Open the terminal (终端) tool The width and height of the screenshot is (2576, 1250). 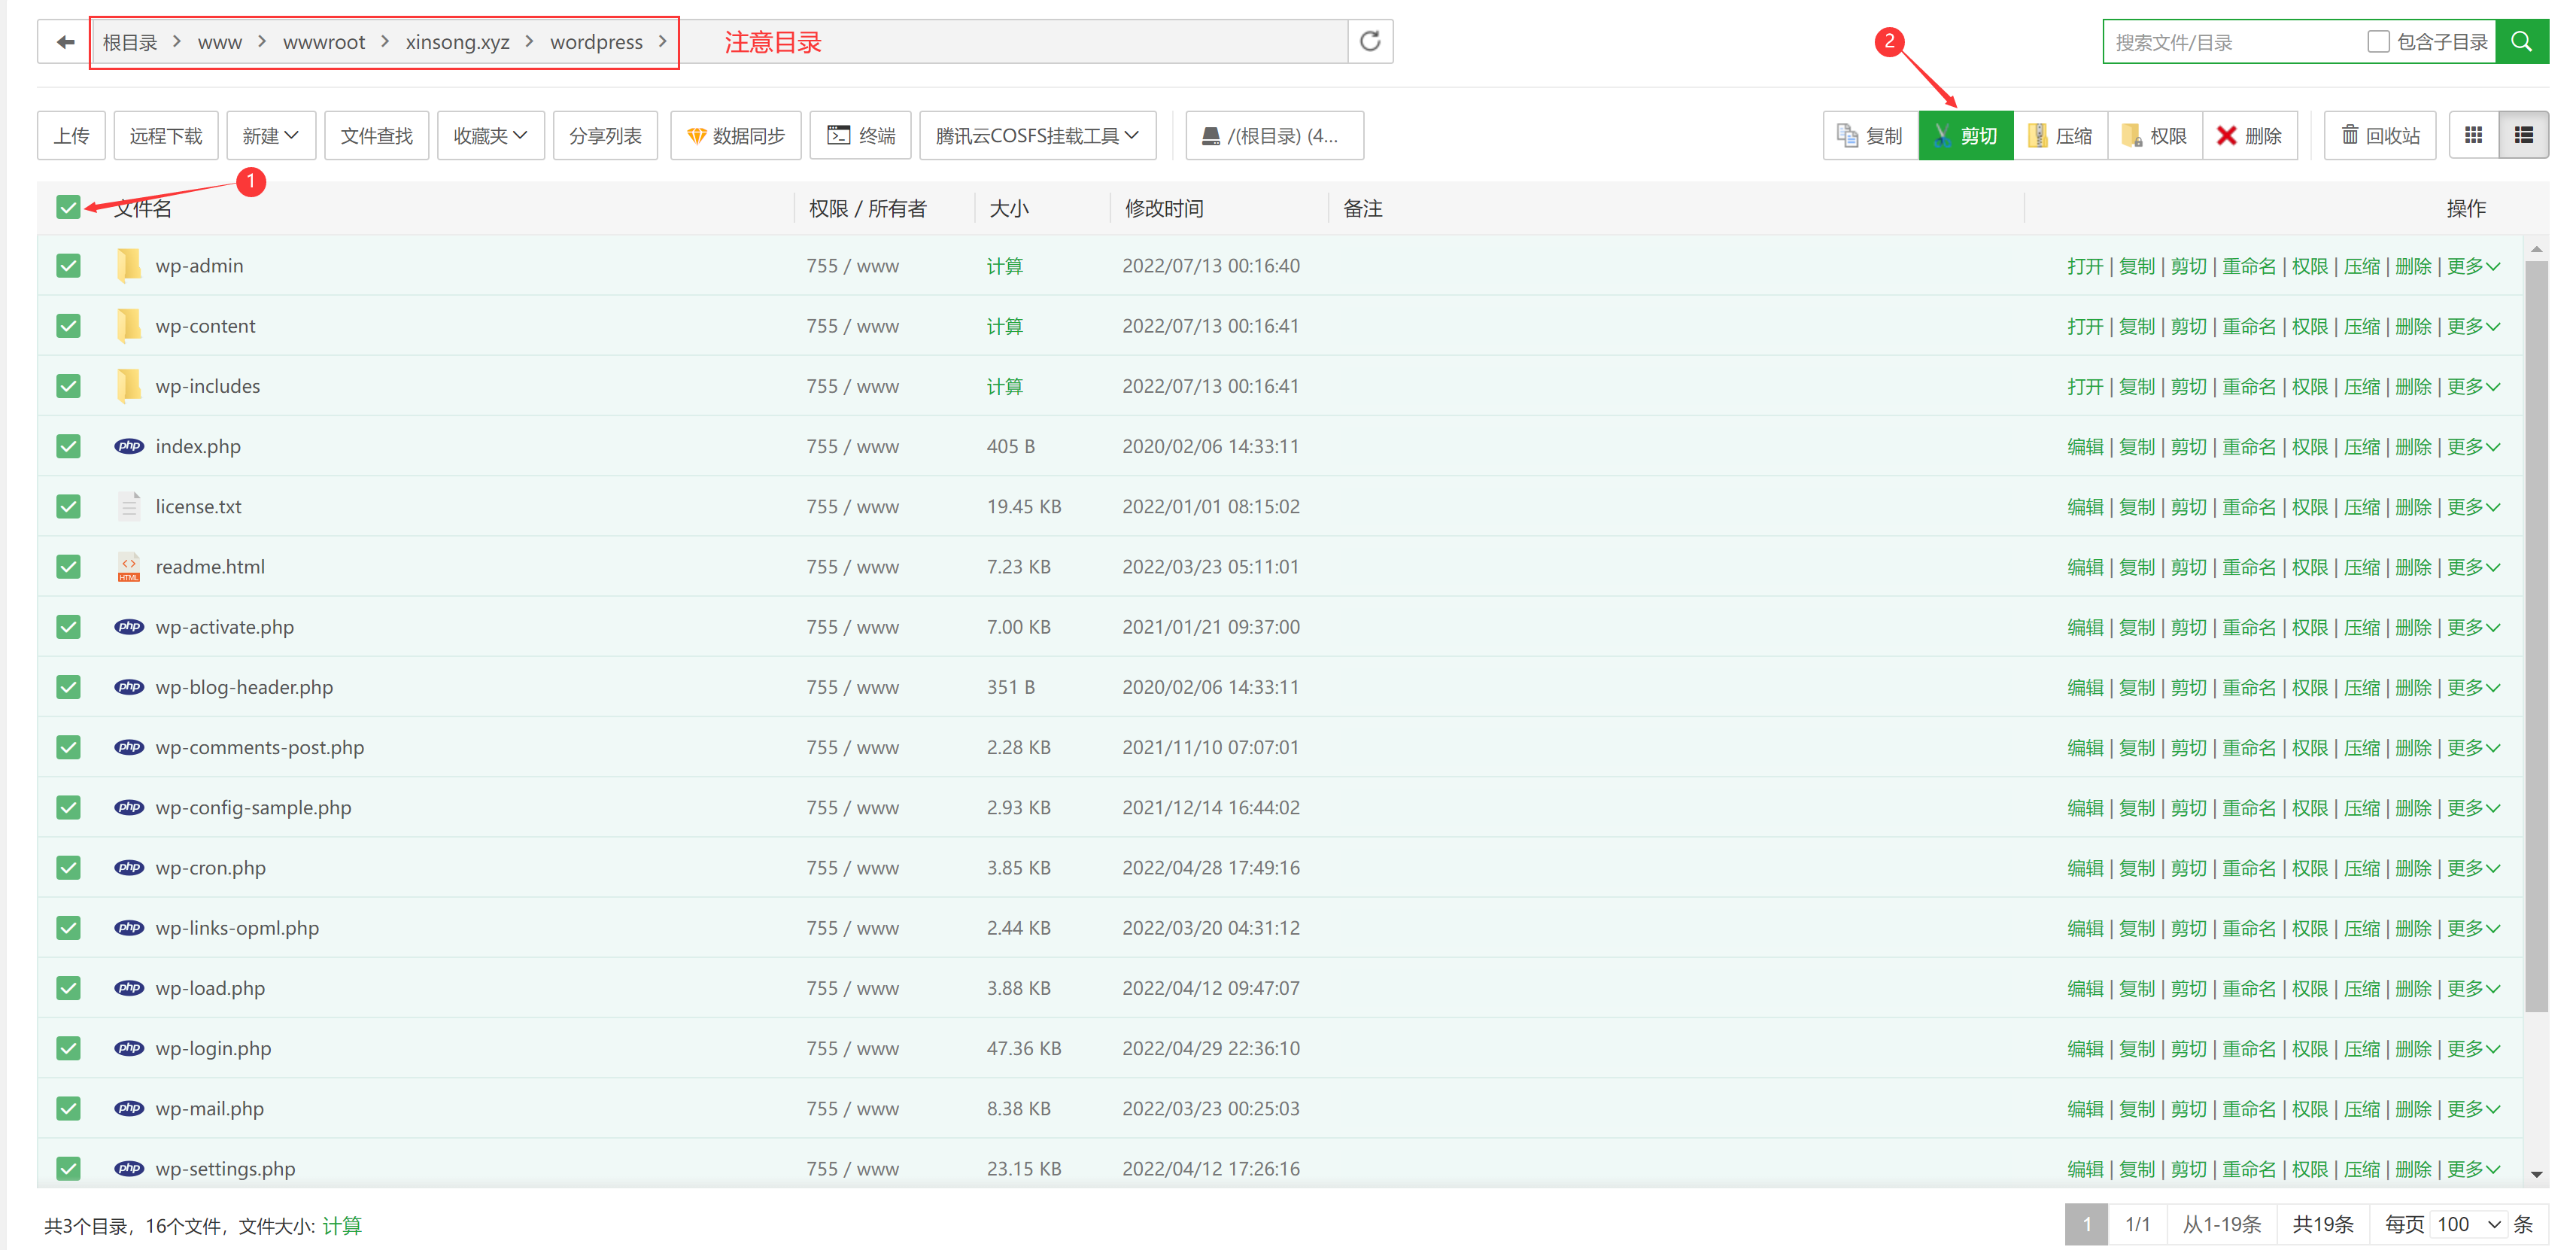point(860,136)
